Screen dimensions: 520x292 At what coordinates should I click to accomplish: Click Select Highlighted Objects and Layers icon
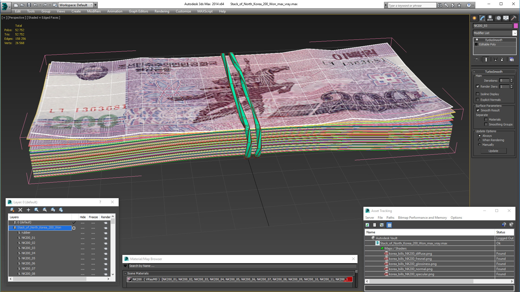point(37,210)
